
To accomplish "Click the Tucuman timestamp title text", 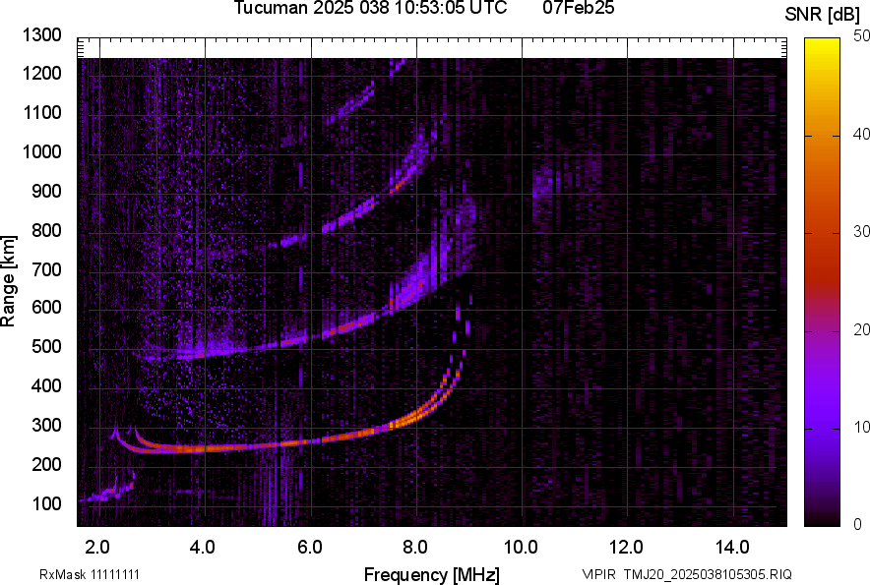I will [370, 9].
